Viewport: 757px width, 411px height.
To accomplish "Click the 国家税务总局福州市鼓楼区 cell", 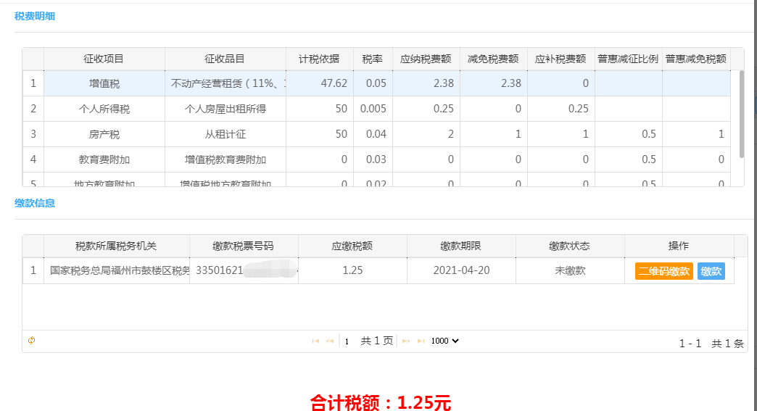I will click(116, 270).
